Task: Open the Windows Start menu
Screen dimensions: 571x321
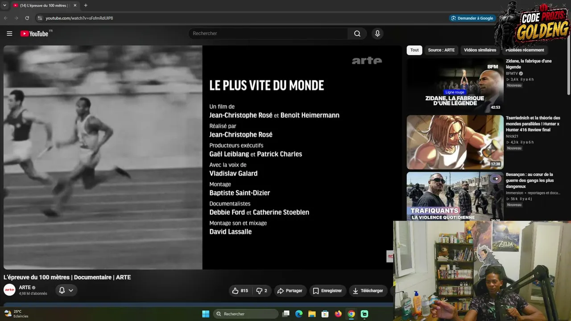Action: click(x=206, y=314)
